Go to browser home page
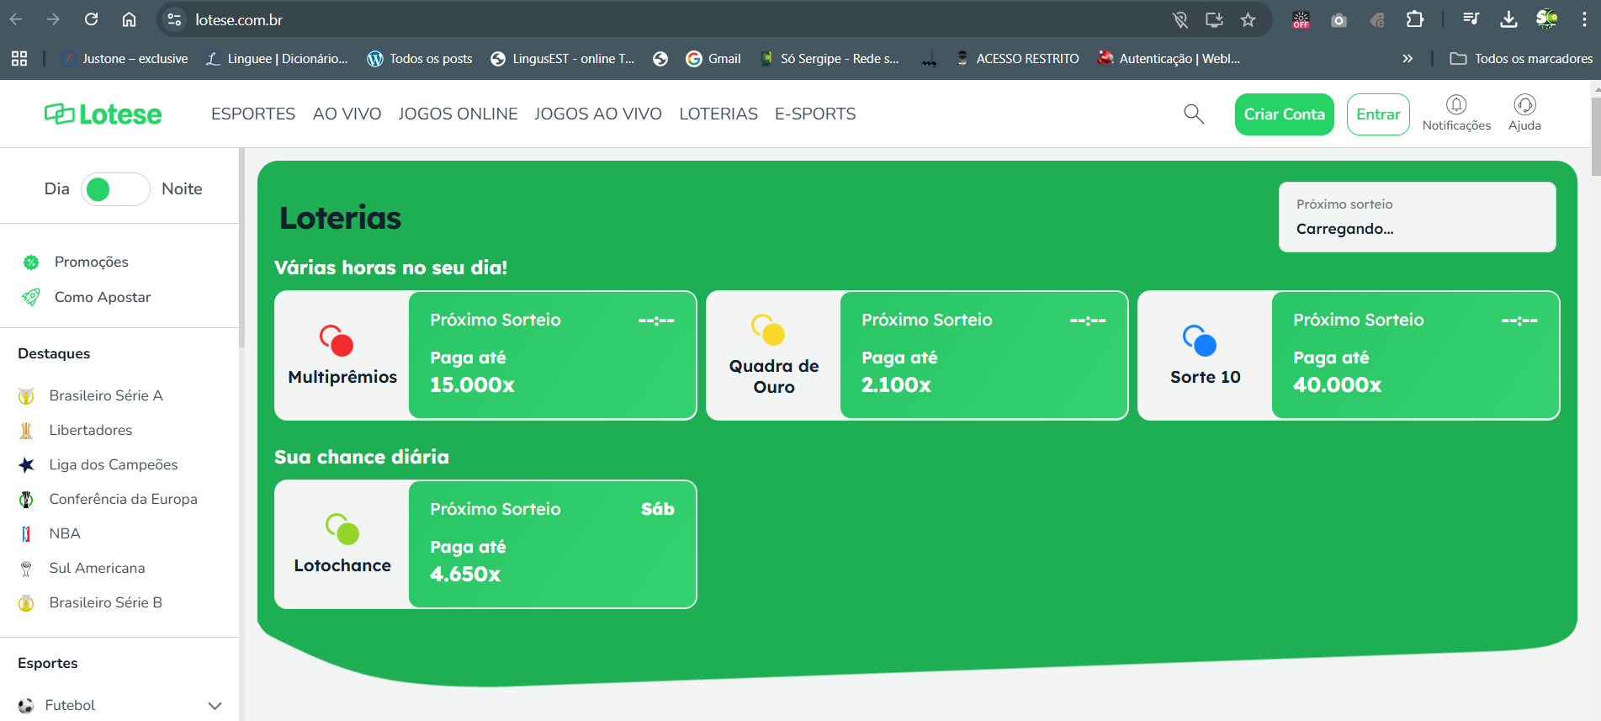 click(x=129, y=19)
